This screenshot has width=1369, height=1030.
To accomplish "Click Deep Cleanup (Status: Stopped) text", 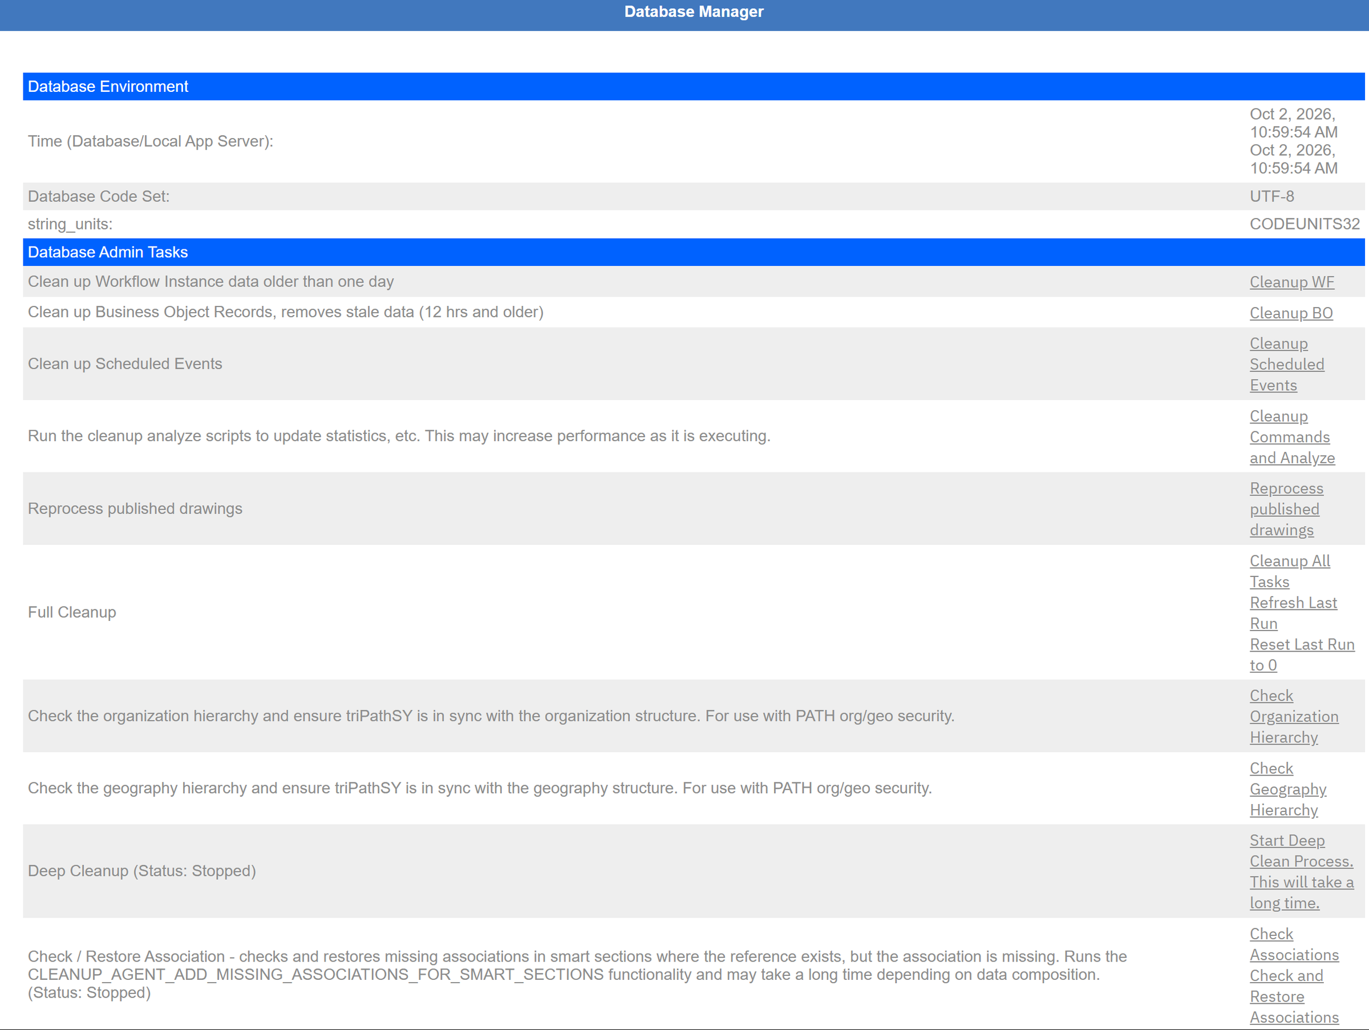I will point(141,871).
